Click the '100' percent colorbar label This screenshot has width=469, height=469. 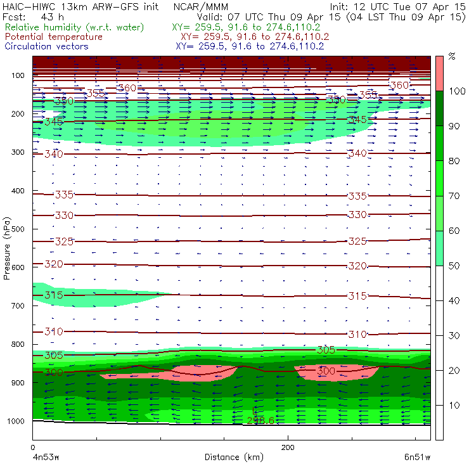point(457,91)
